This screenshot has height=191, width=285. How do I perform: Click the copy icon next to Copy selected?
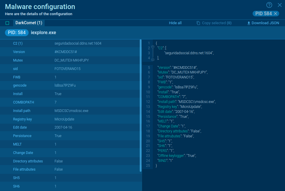198,23
